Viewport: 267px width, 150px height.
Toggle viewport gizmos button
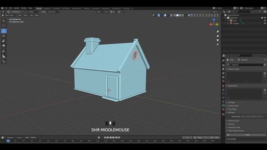[x=159, y=15]
